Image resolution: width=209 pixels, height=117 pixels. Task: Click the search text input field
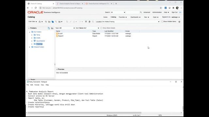(x=132, y=12)
